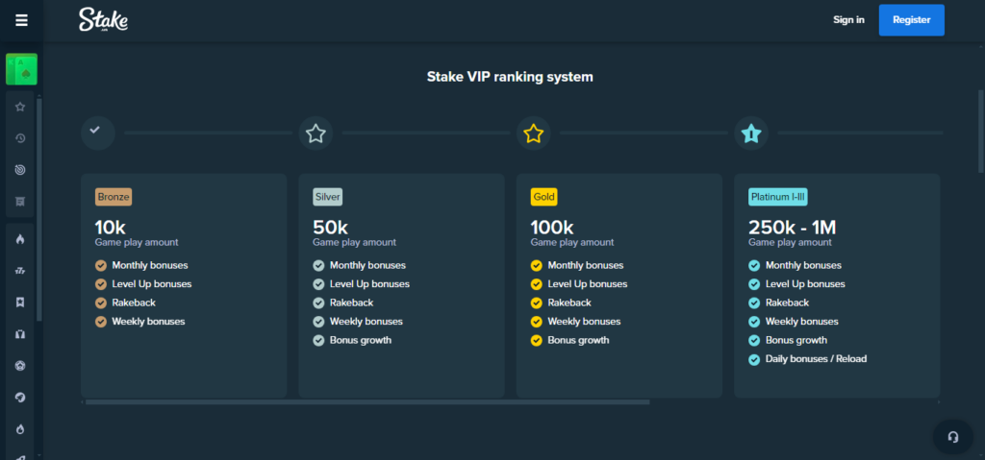Click Monthly bonuses in the Silver card
The image size is (985, 460).
(367, 265)
